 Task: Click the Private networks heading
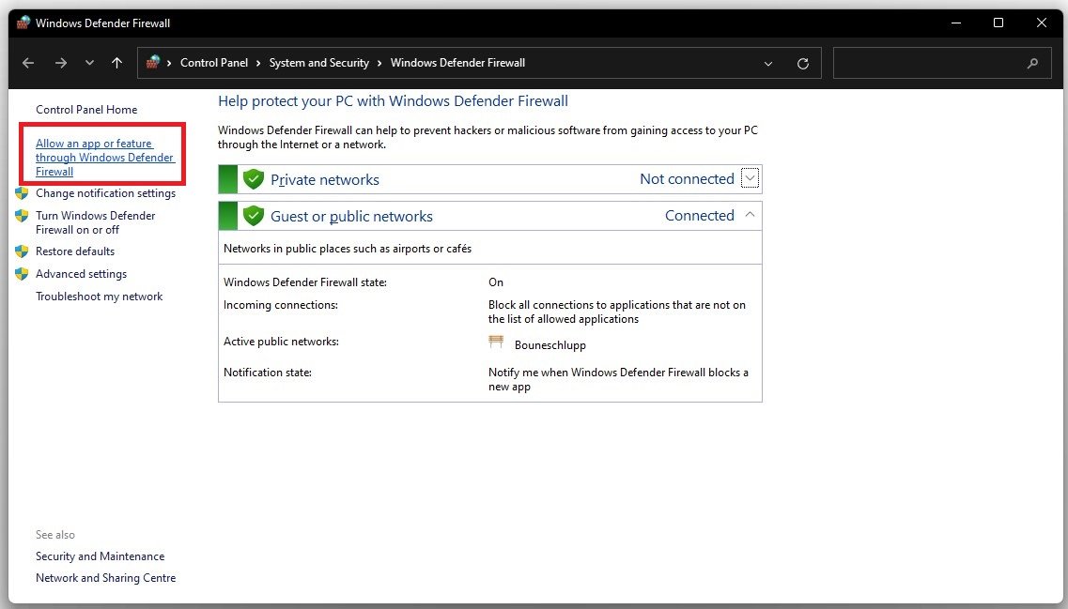pyautogui.click(x=325, y=179)
